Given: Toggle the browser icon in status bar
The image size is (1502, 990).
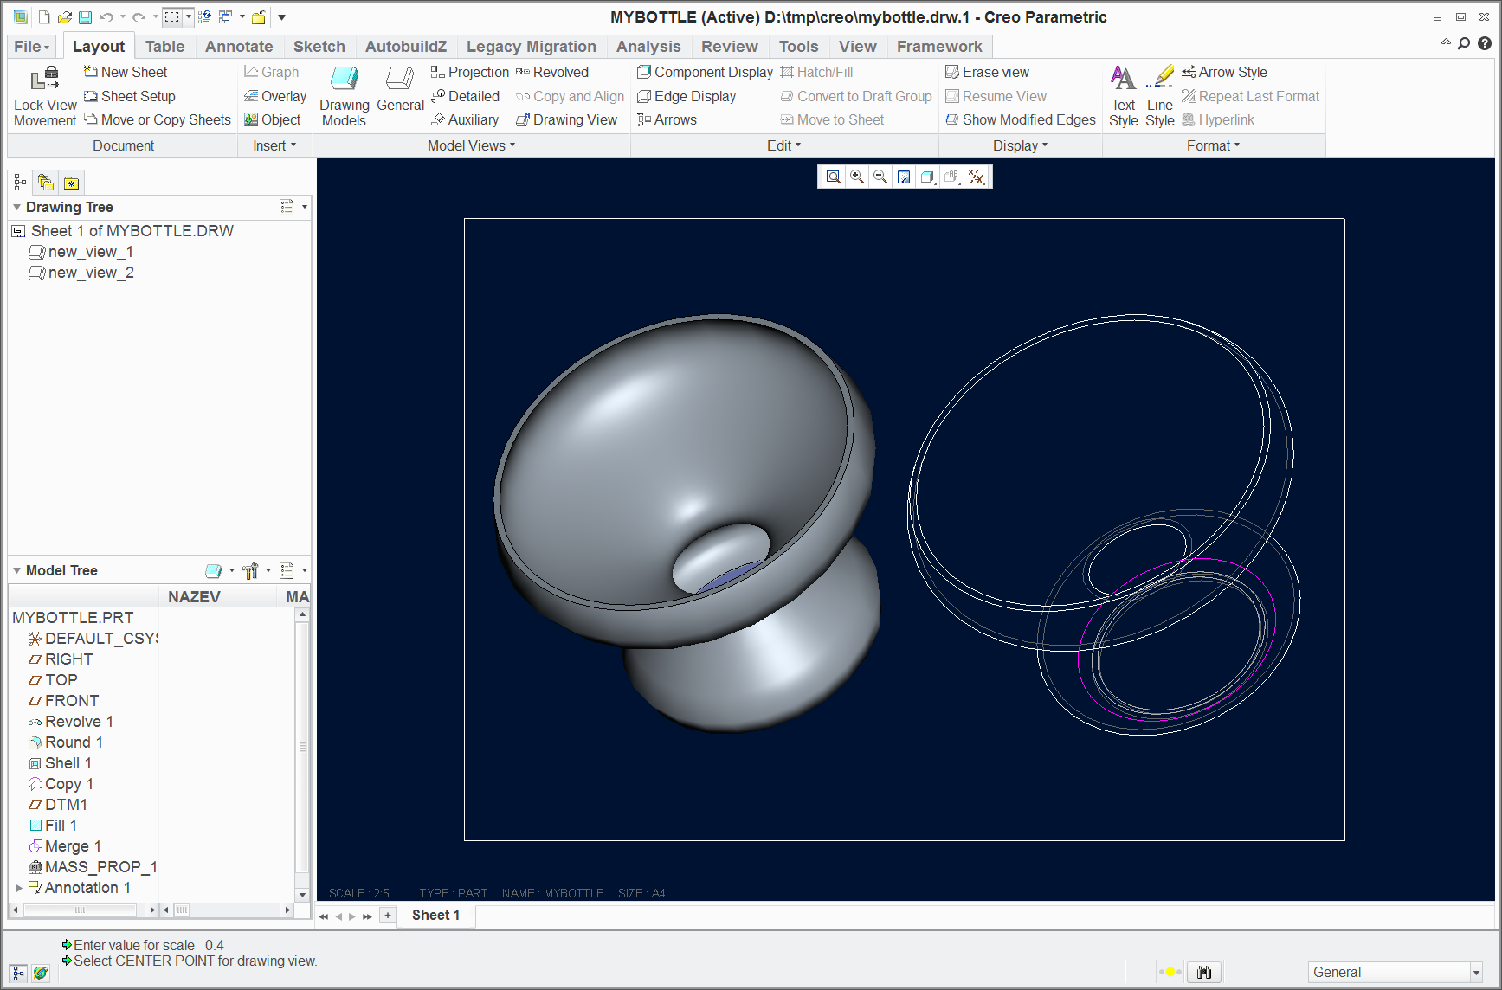Looking at the screenshot, I should (x=40, y=973).
